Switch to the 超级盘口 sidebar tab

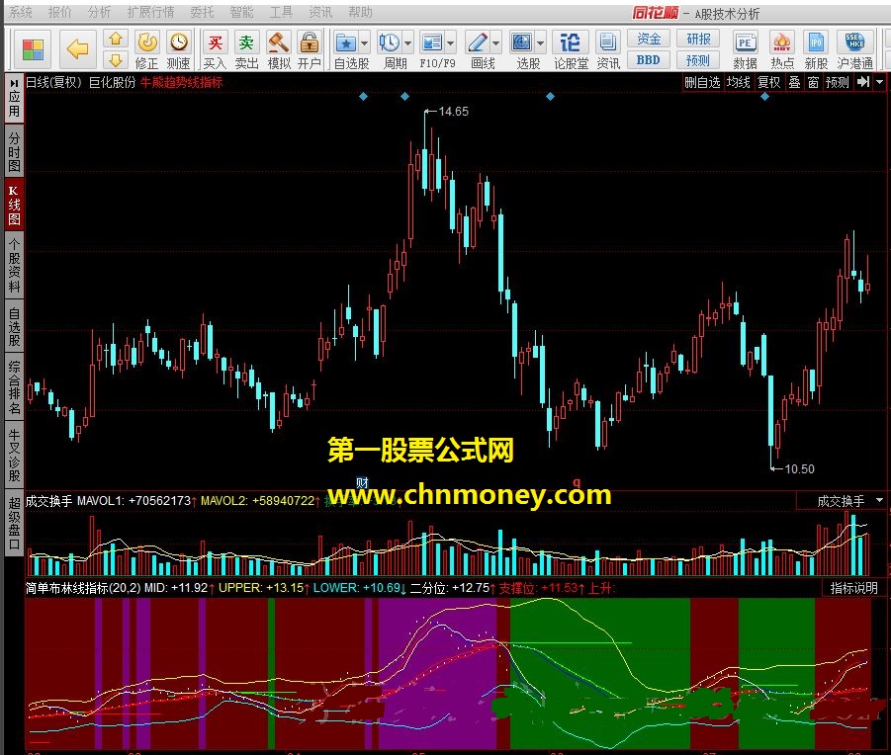14,522
